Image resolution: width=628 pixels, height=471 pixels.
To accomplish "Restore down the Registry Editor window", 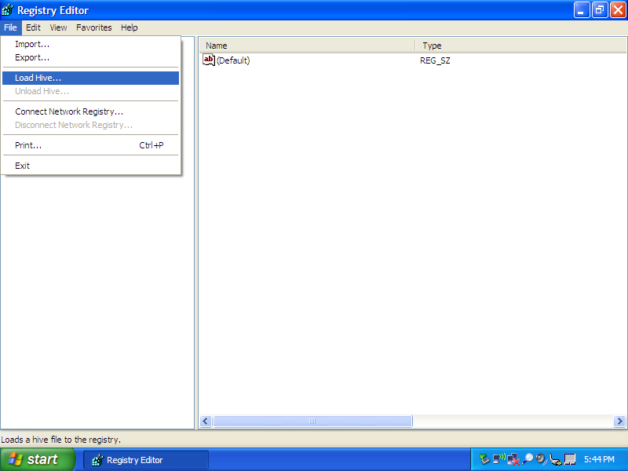I will pos(600,10).
